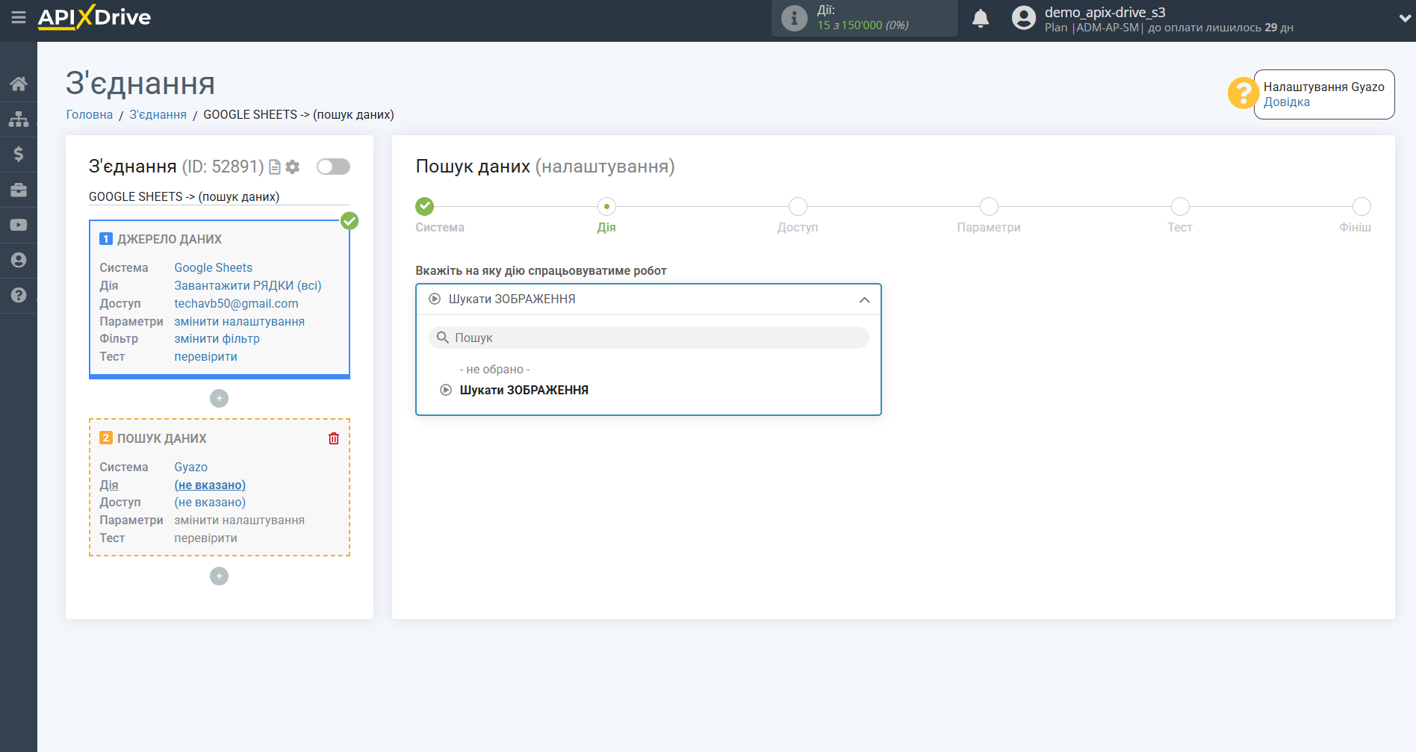
Task: Choose - не обрано - in the action list
Action: pos(494,369)
